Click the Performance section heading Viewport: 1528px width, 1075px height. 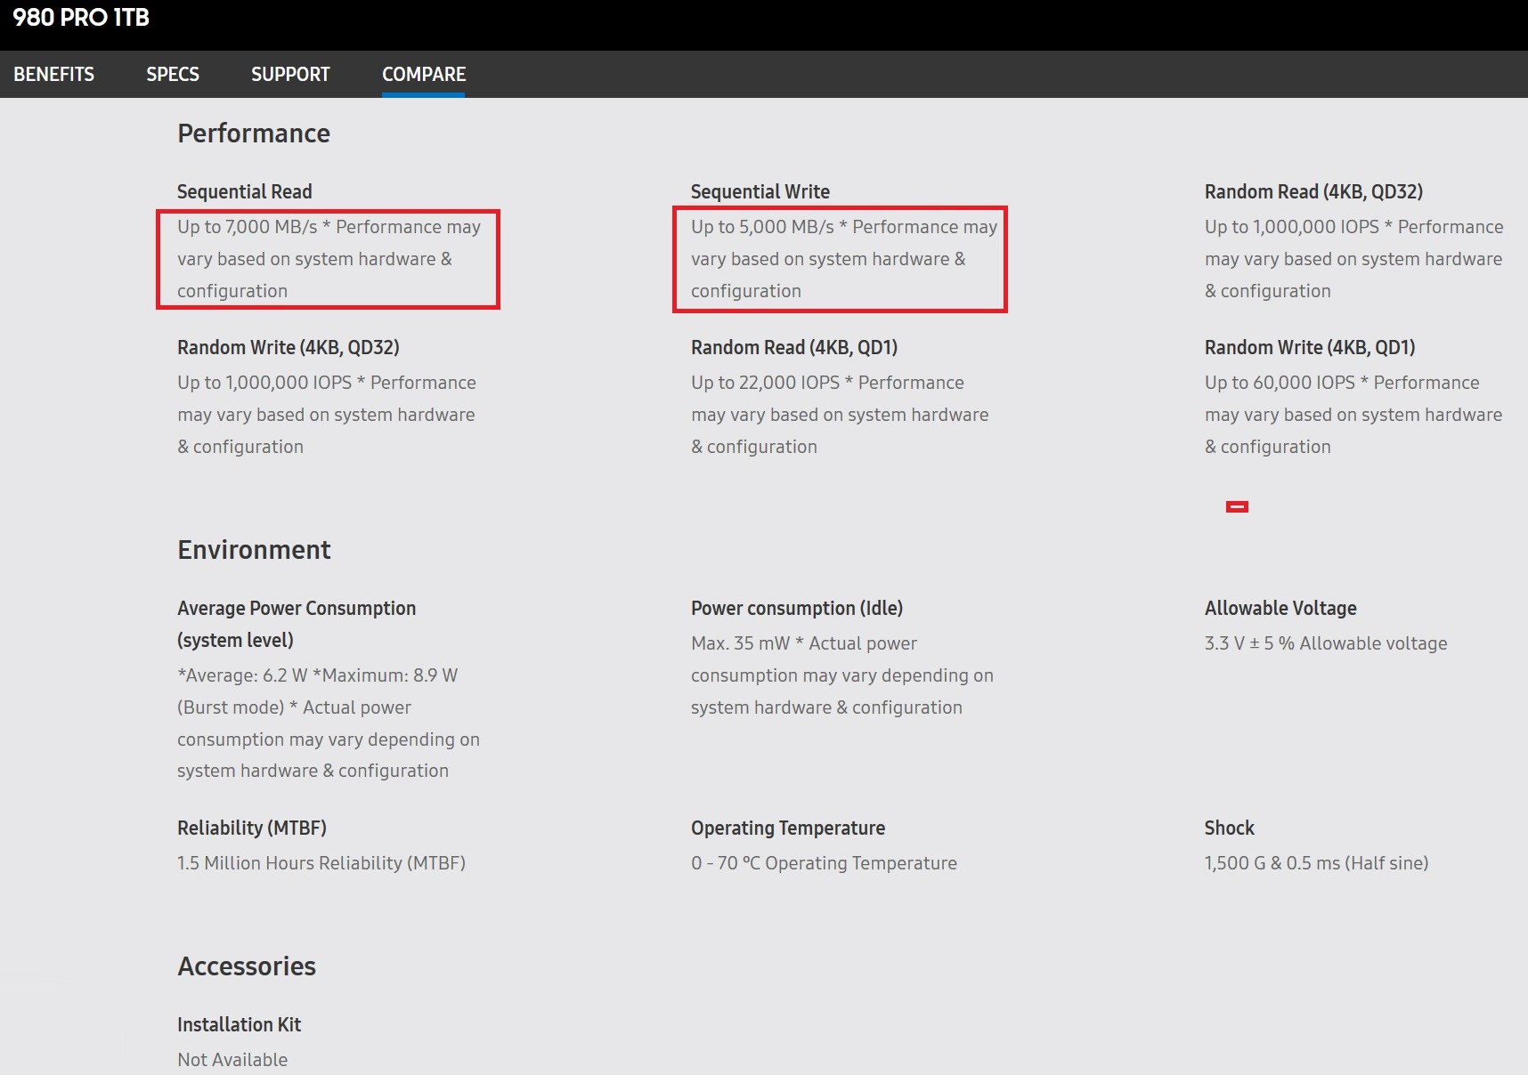(254, 133)
